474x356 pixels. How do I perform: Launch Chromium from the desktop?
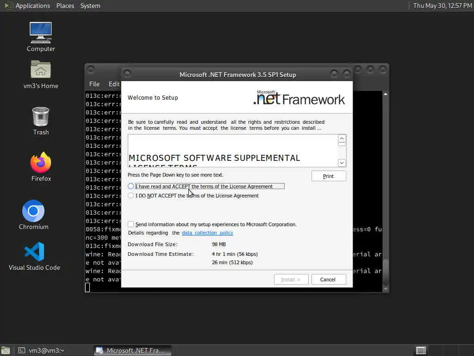33,215
